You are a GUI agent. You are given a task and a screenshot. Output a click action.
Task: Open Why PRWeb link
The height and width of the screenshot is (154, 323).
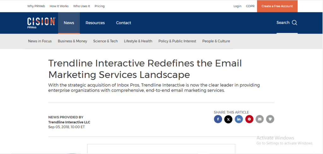click(x=36, y=6)
